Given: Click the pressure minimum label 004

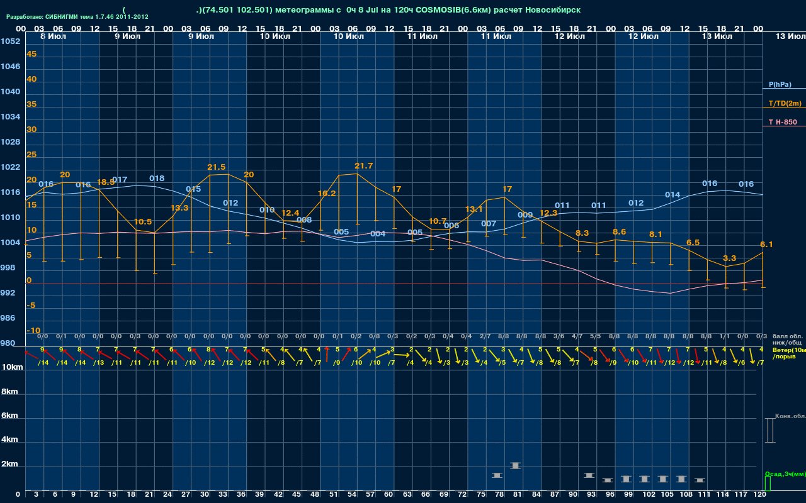Looking at the screenshot, I should pyautogui.click(x=378, y=234).
